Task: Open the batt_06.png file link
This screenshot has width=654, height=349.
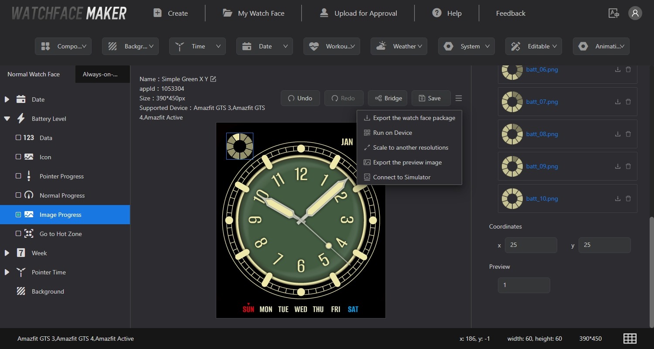Action: 542,69
